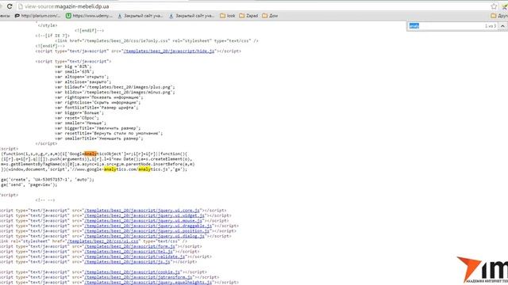Open the jquery.ui.position.js link
Viewport: 508px width, 285px height.
tap(147, 231)
